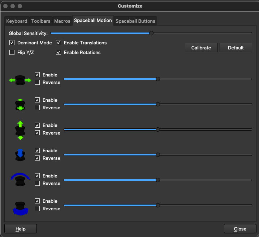Click the zoom in-out sensitivity slider handle
Screen dimensions: 259x237
pyautogui.click(x=158, y=104)
